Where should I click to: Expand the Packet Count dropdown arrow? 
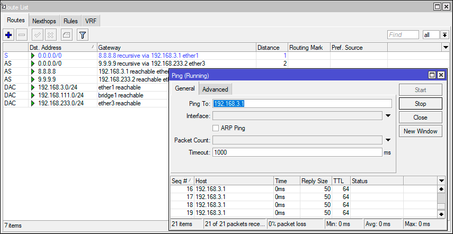click(x=388, y=140)
